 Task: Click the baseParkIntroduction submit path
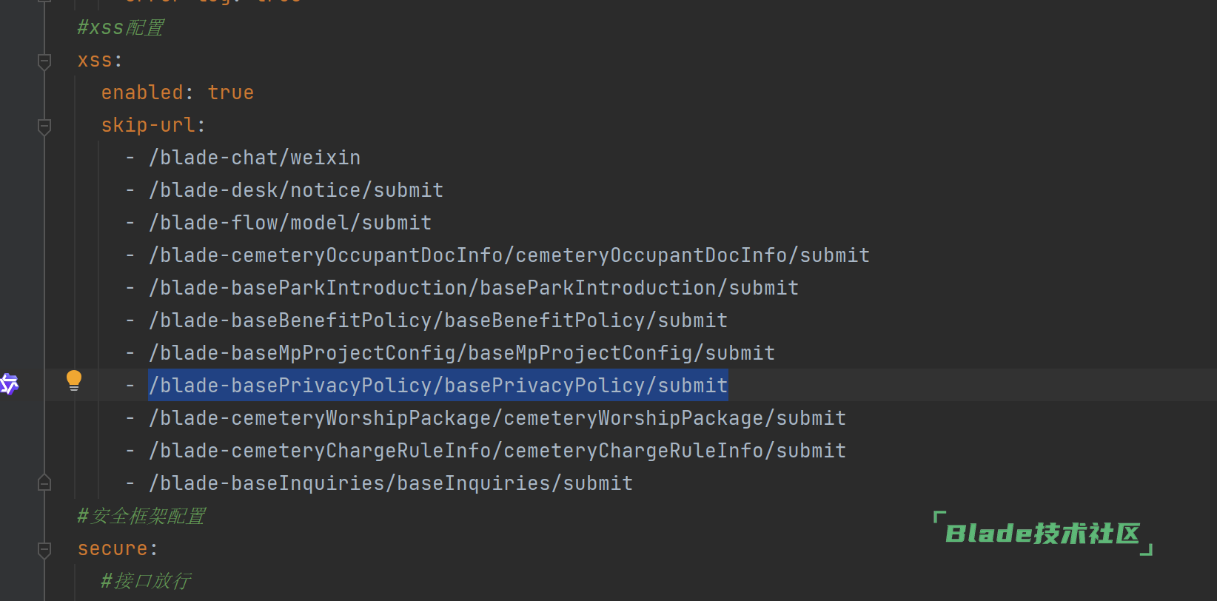474,289
